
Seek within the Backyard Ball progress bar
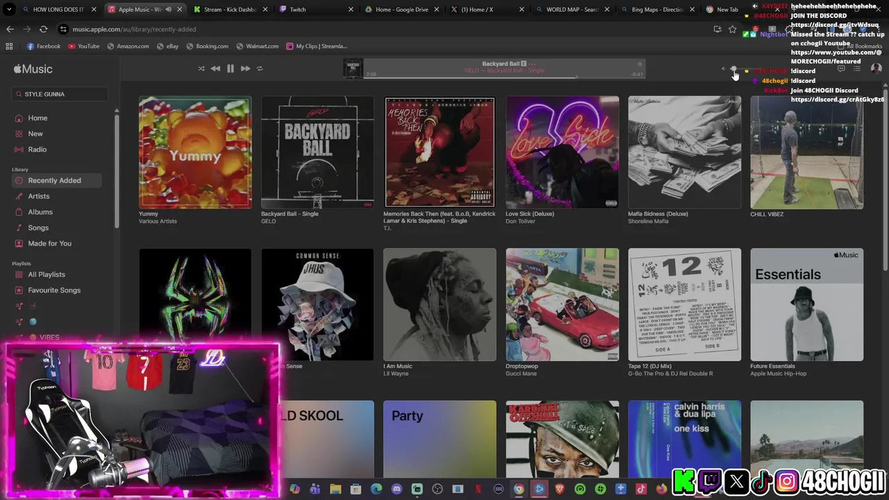pyautogui.click(x=506, y=76)
